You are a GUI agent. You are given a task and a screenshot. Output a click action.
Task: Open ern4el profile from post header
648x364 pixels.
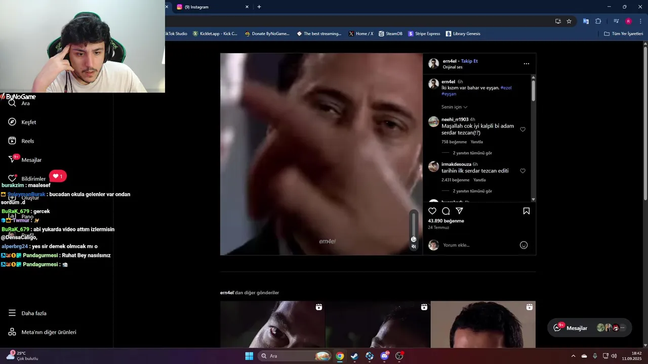click(450, 61)
